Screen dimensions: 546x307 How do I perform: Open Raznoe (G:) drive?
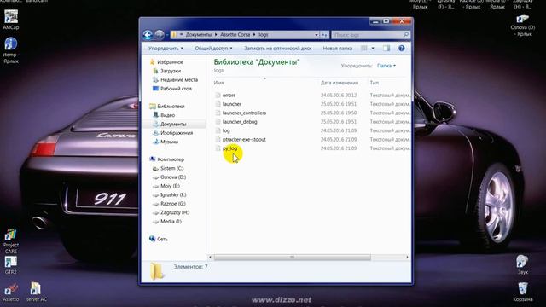click(x=172, y=204)
